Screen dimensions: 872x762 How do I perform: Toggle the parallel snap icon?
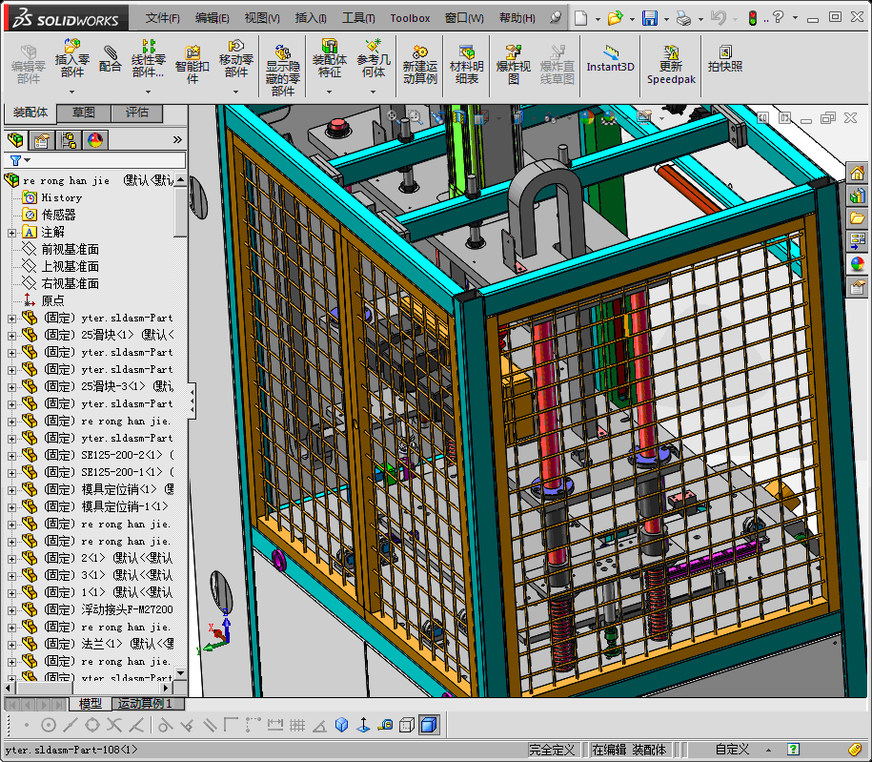click(210, 725)
